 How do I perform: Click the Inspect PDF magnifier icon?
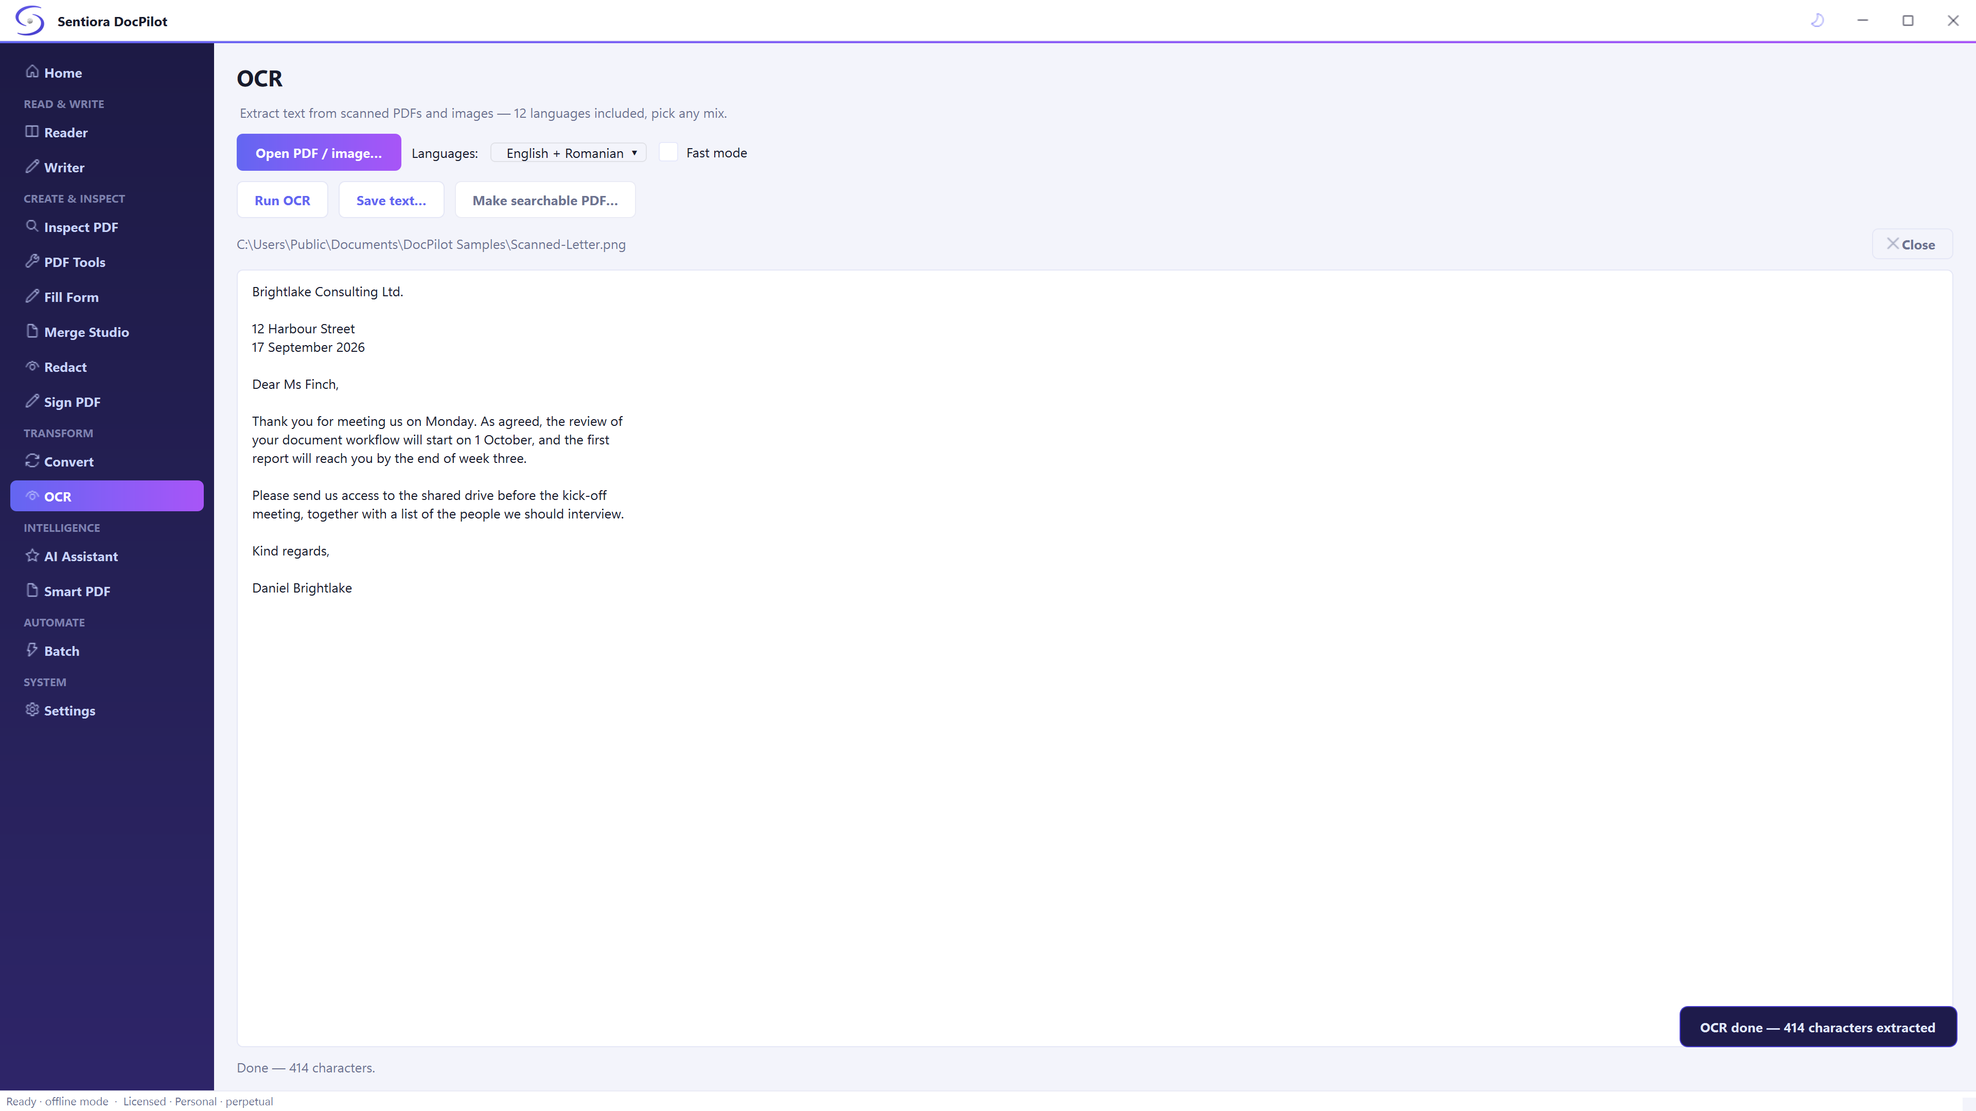click(x=31, y=226)
